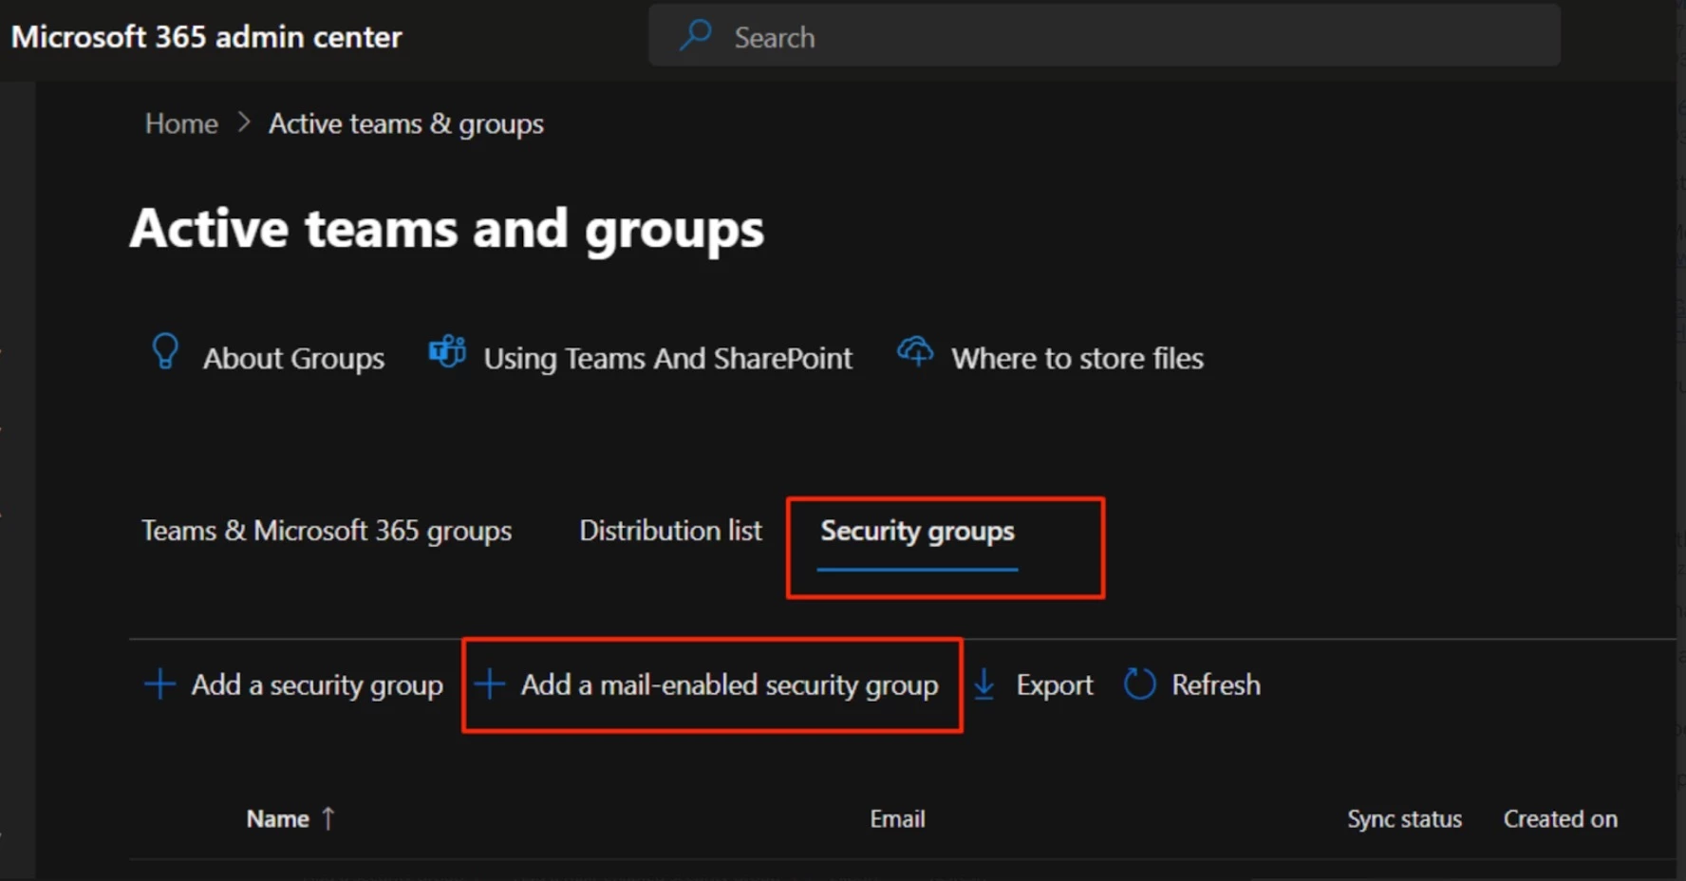This screenshot has height=881, width=1686.
Task: Click the Export download arrow icon
Action: [x=984, y=684]
